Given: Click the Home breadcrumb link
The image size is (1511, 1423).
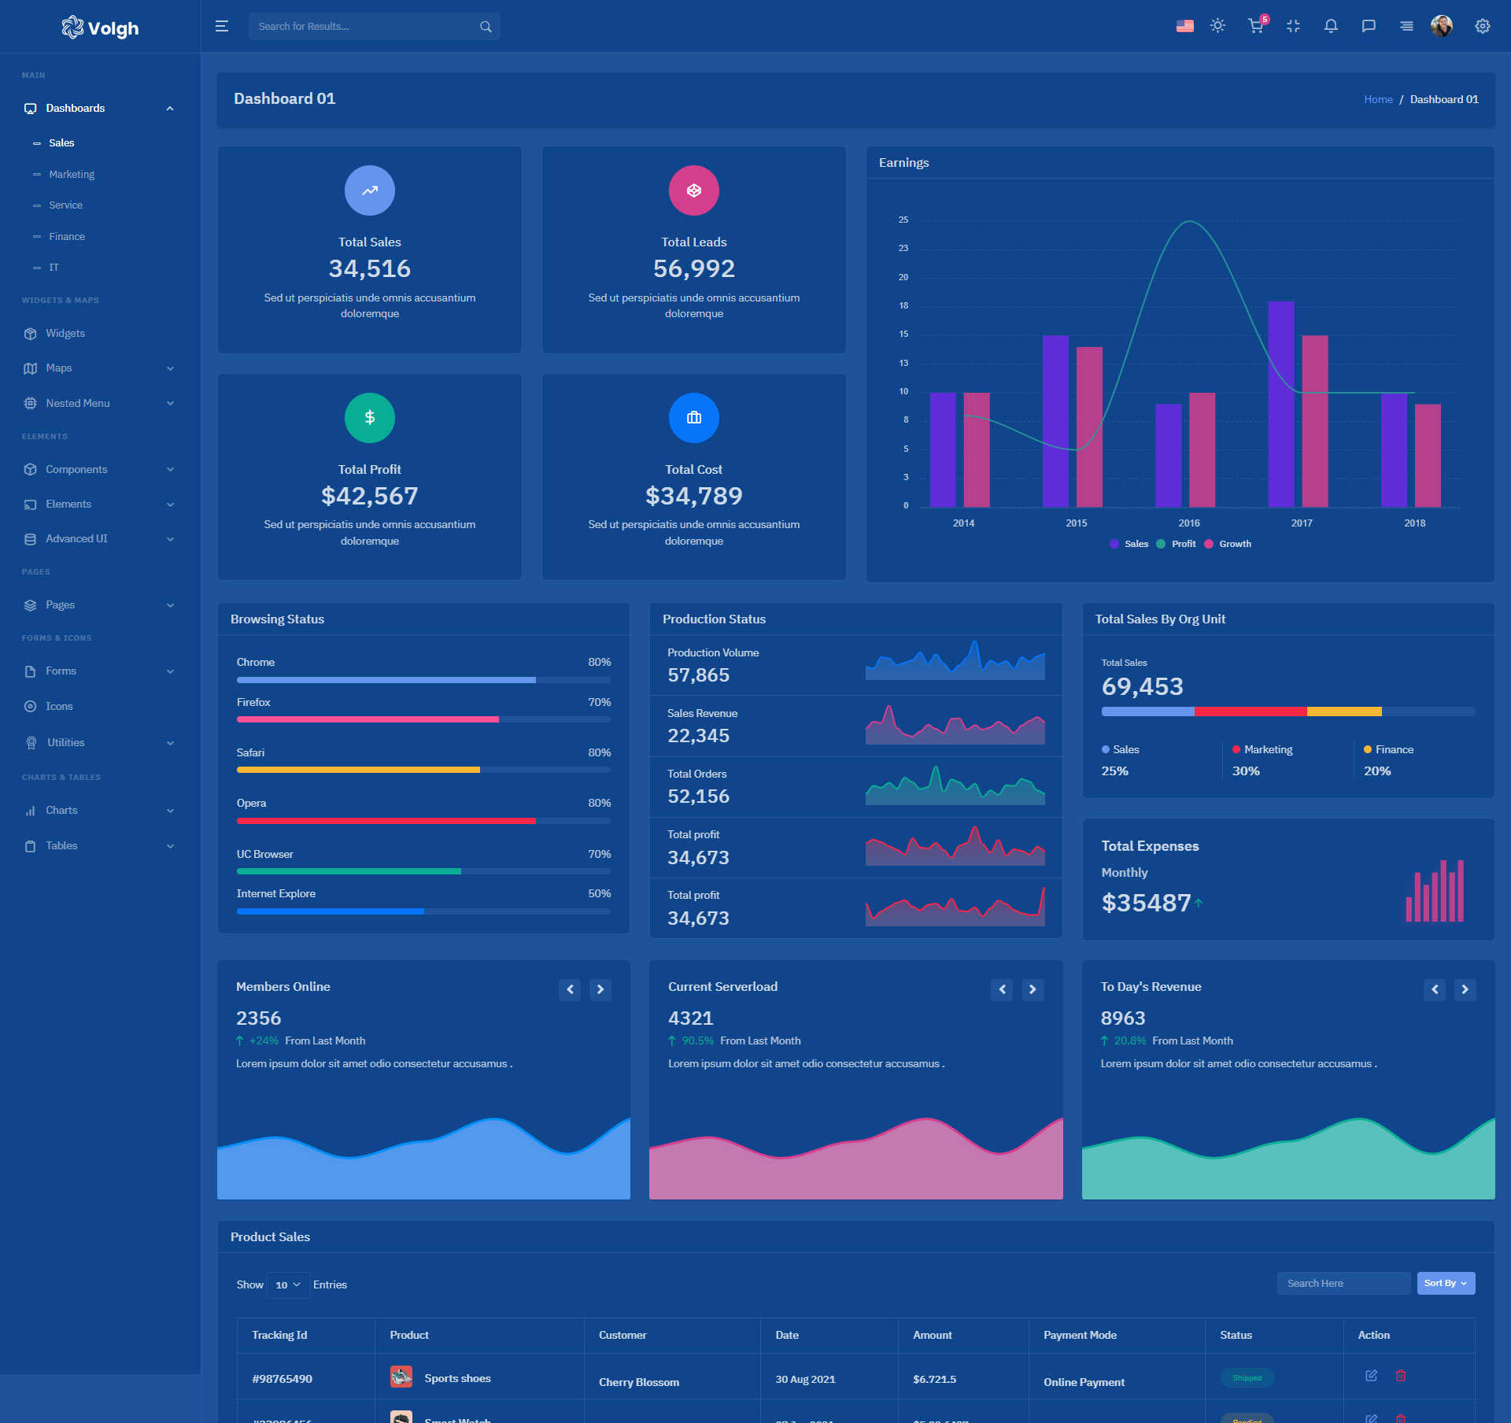Looking at the screenshot, I should point(1377,99).
